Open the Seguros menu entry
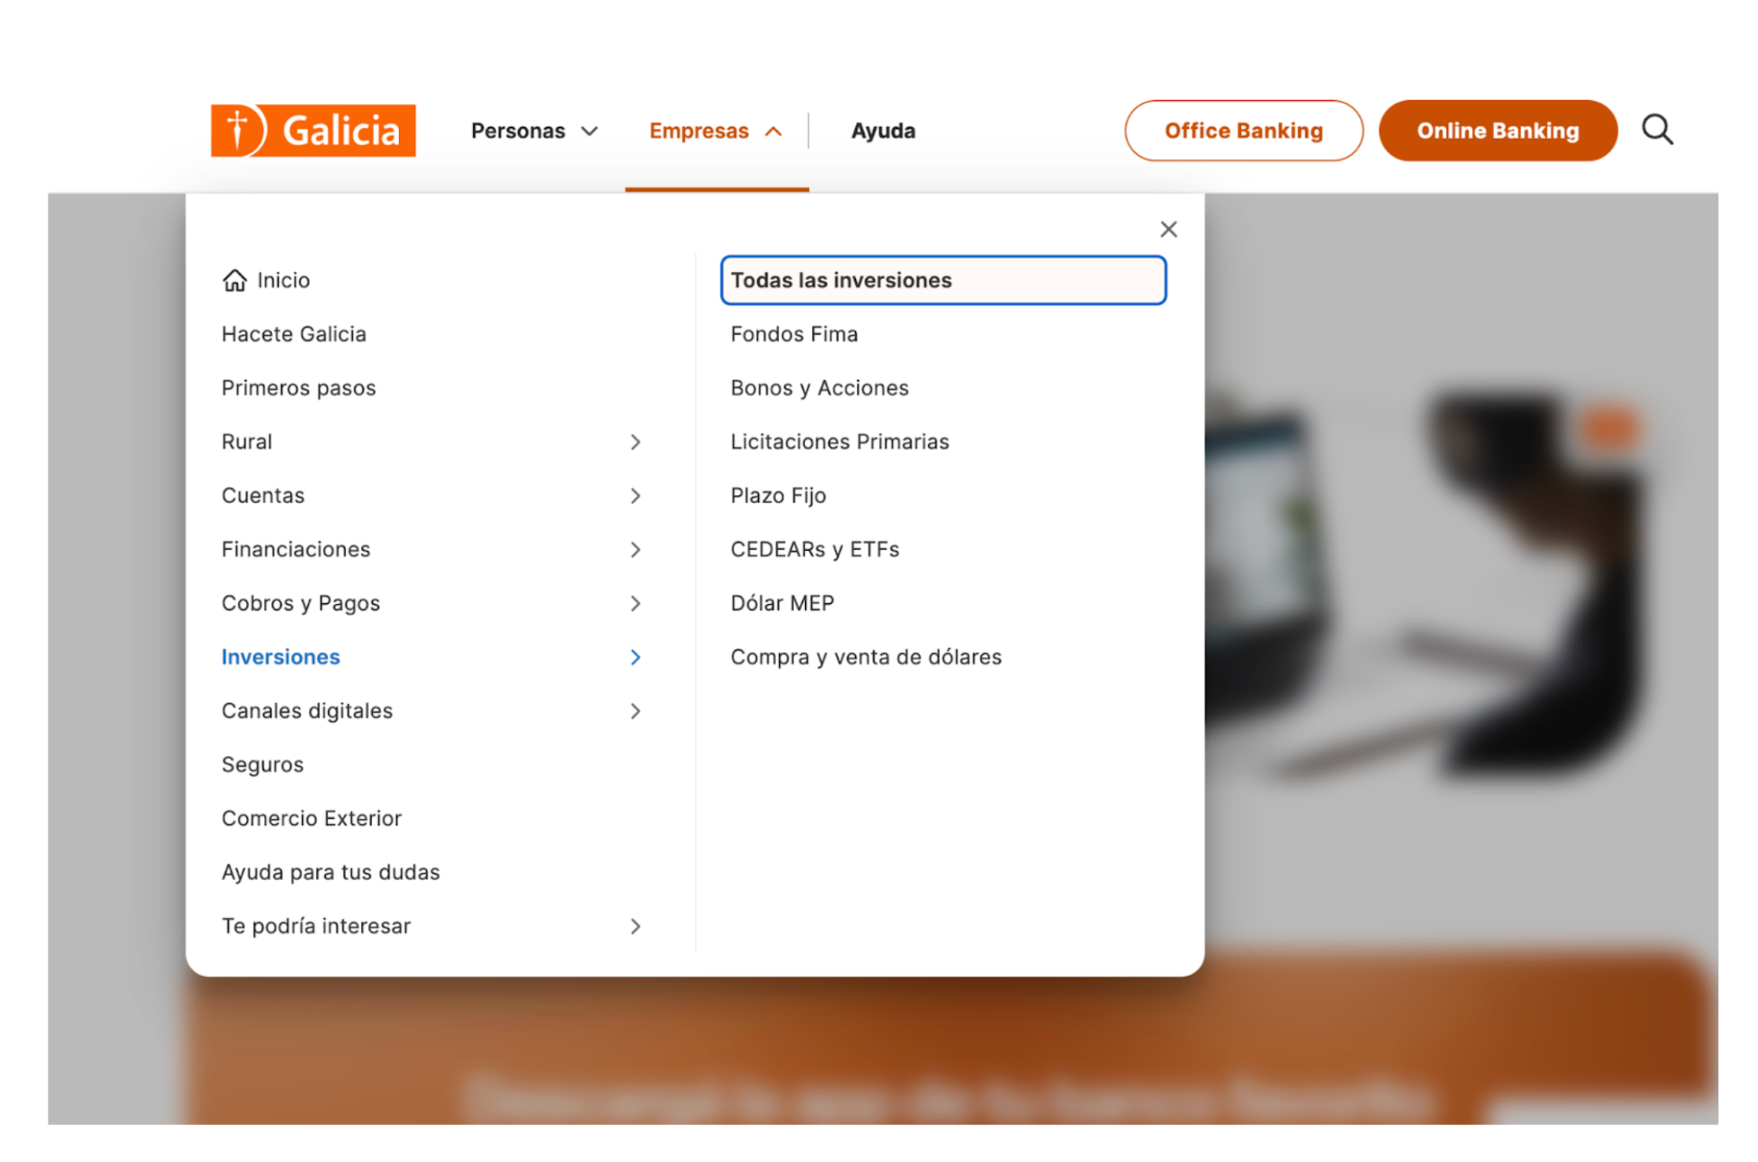1758x1162 pixels. click(262, 765)
